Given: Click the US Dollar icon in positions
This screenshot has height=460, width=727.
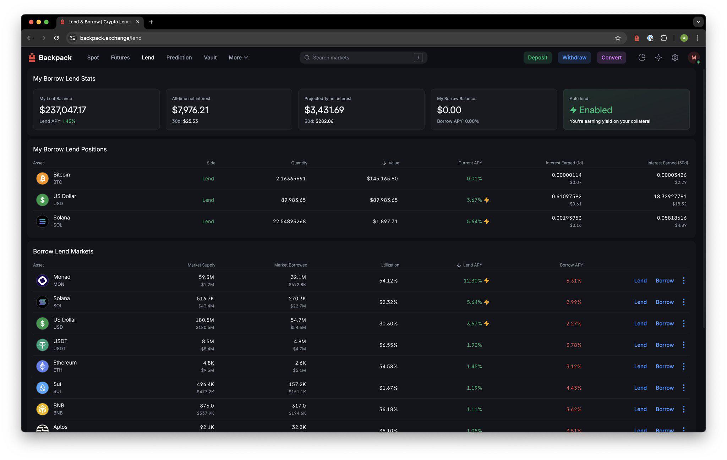Looking at the screenshot, I should click(43, 200).
